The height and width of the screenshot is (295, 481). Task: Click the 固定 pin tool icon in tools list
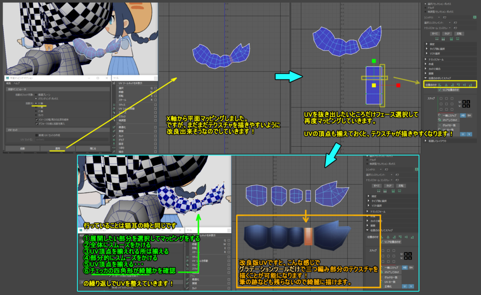click(x=114, y=144)
